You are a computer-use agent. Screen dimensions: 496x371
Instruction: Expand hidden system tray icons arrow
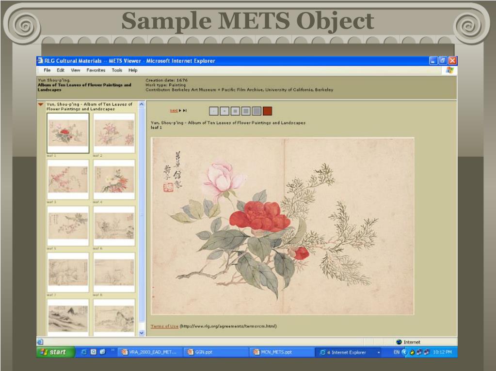pos(404,352)
